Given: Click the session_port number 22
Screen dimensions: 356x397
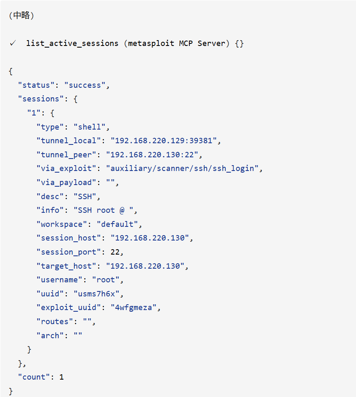Looking at the screenshot, I should (115, 252).
